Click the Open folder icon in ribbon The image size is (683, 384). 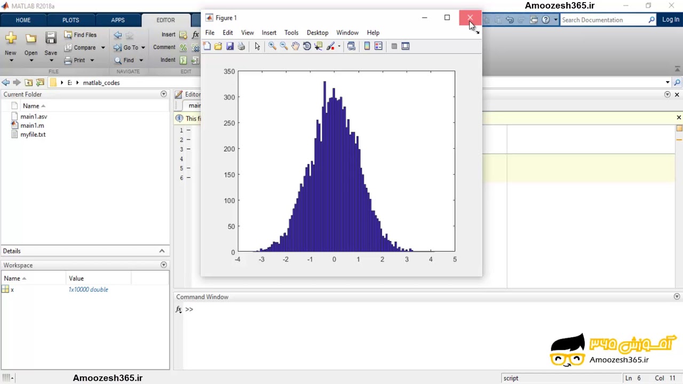tap(31, 38)
